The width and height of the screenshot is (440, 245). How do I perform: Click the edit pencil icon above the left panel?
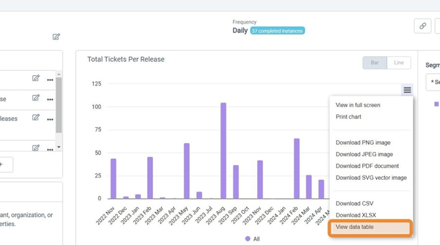click(x=56, y=36)
